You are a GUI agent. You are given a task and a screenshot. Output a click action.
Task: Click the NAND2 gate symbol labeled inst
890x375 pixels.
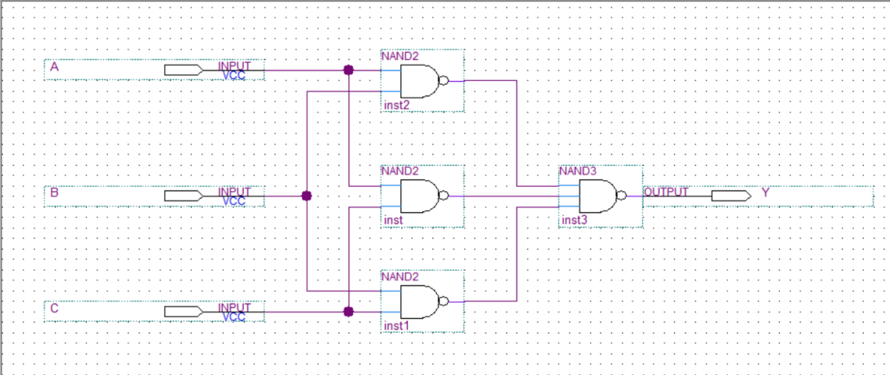[420, 196]
